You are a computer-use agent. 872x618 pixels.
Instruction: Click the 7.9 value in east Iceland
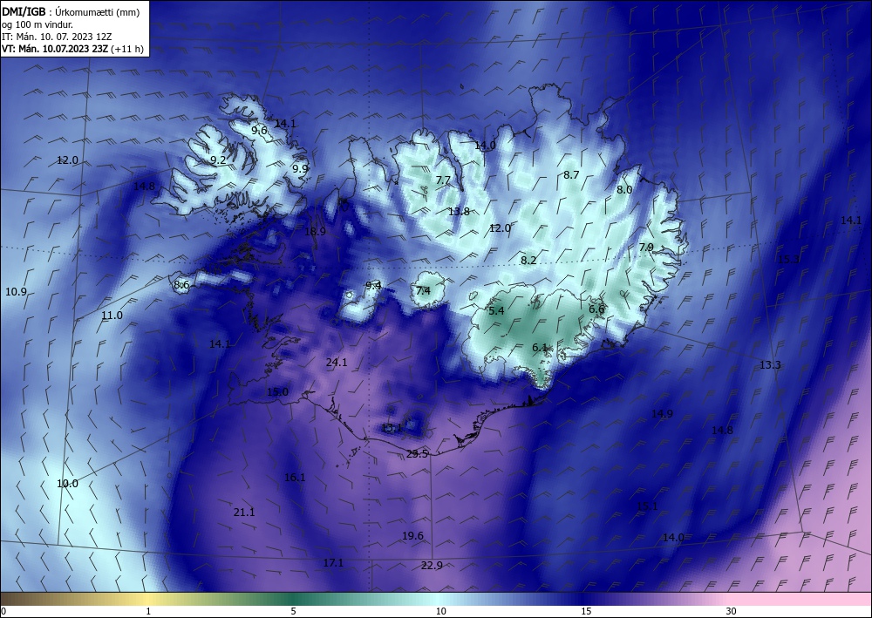(646, 247)
